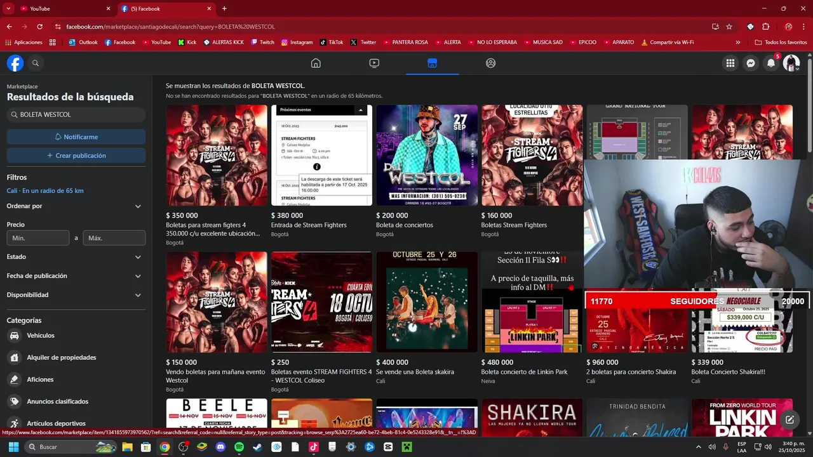Open the Facebook menu grid icon

(x=730, y=63)
